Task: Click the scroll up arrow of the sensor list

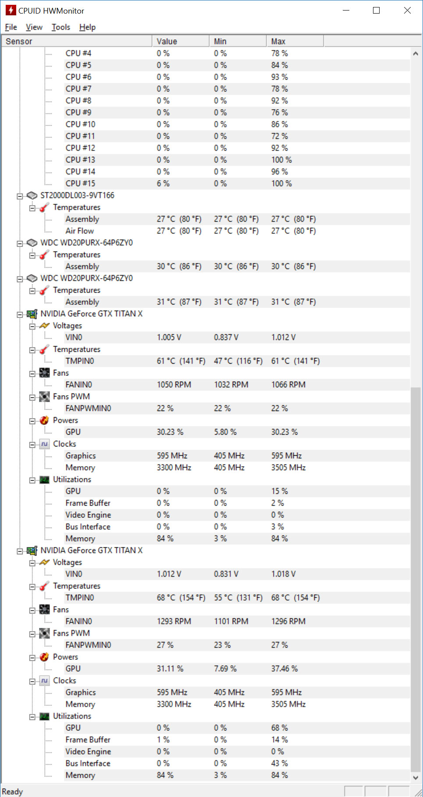Action: (x=415, y=53)
